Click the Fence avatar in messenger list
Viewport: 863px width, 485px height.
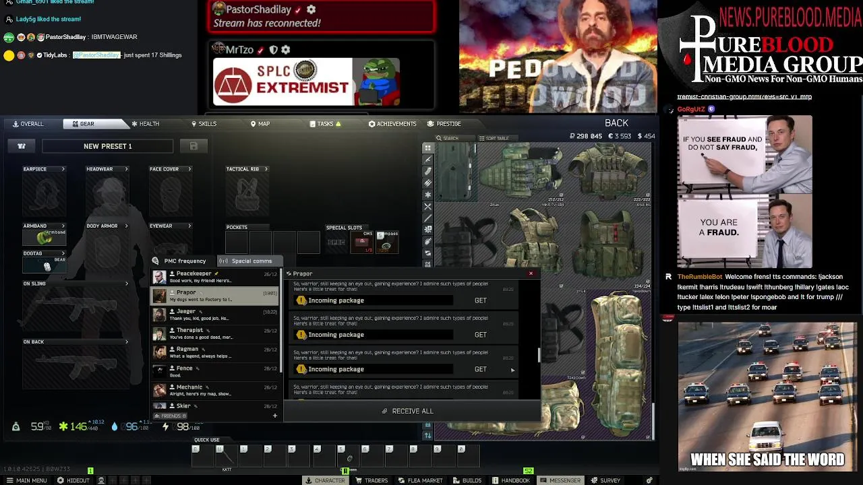[159, 371]
